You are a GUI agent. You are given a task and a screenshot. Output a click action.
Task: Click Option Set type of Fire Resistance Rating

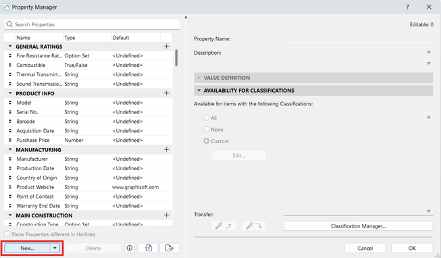[x=77, y=55]
